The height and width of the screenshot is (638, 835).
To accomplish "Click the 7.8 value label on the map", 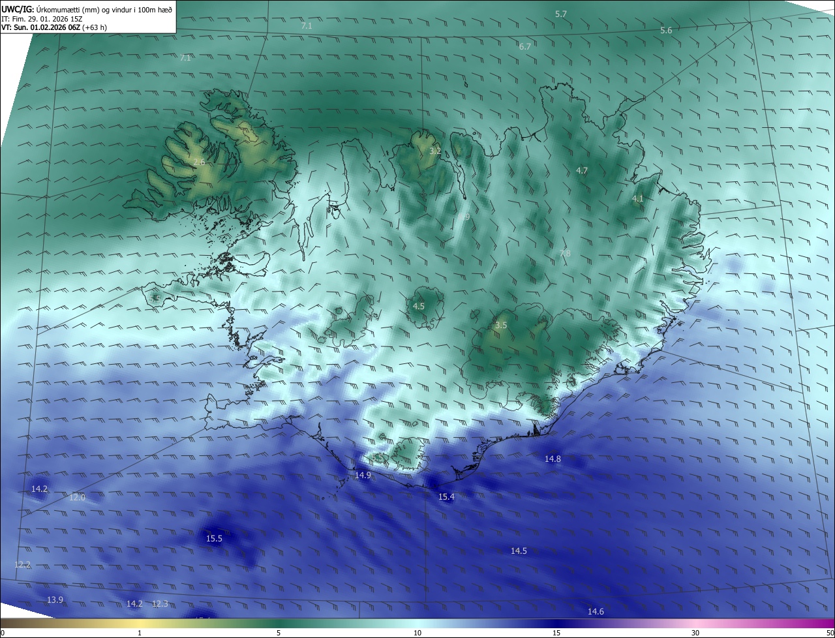I will tap(565, 254).
